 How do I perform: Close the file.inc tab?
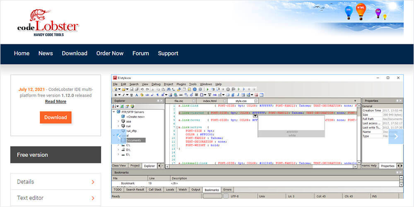pyautogui.click(x=194, y=101)
